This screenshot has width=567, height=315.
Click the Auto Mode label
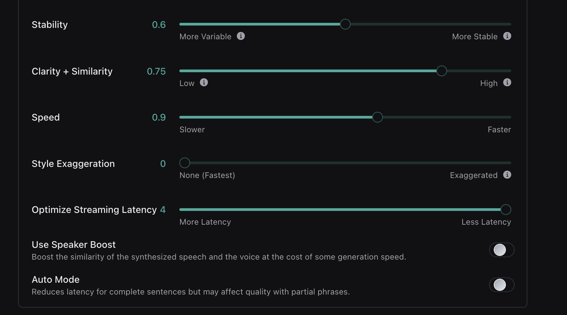pos(55,280)
